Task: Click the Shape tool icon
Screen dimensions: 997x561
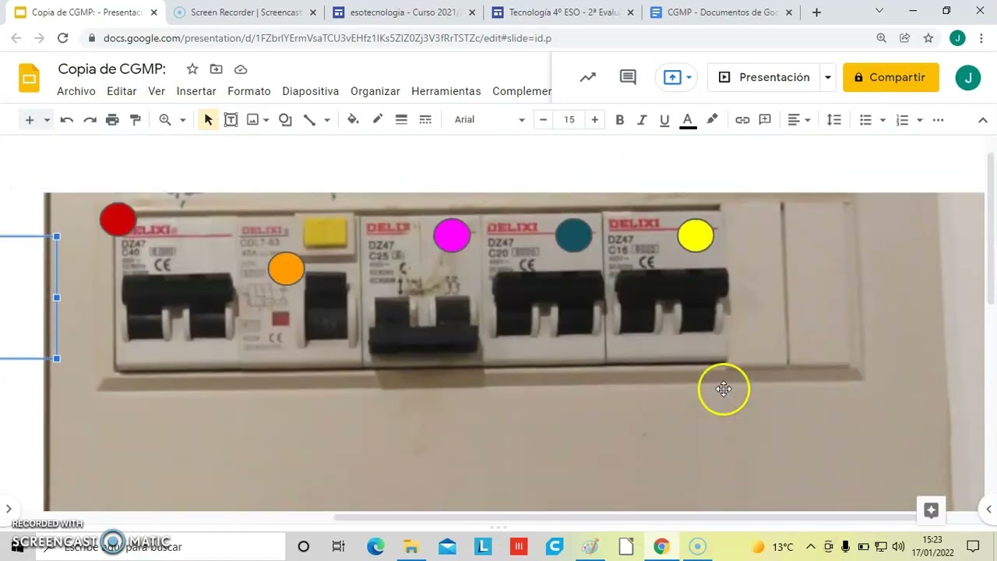Action: [x=285, y=120]
